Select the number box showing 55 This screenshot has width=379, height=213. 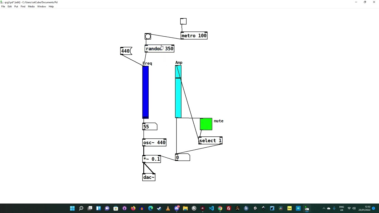point(150,127)
